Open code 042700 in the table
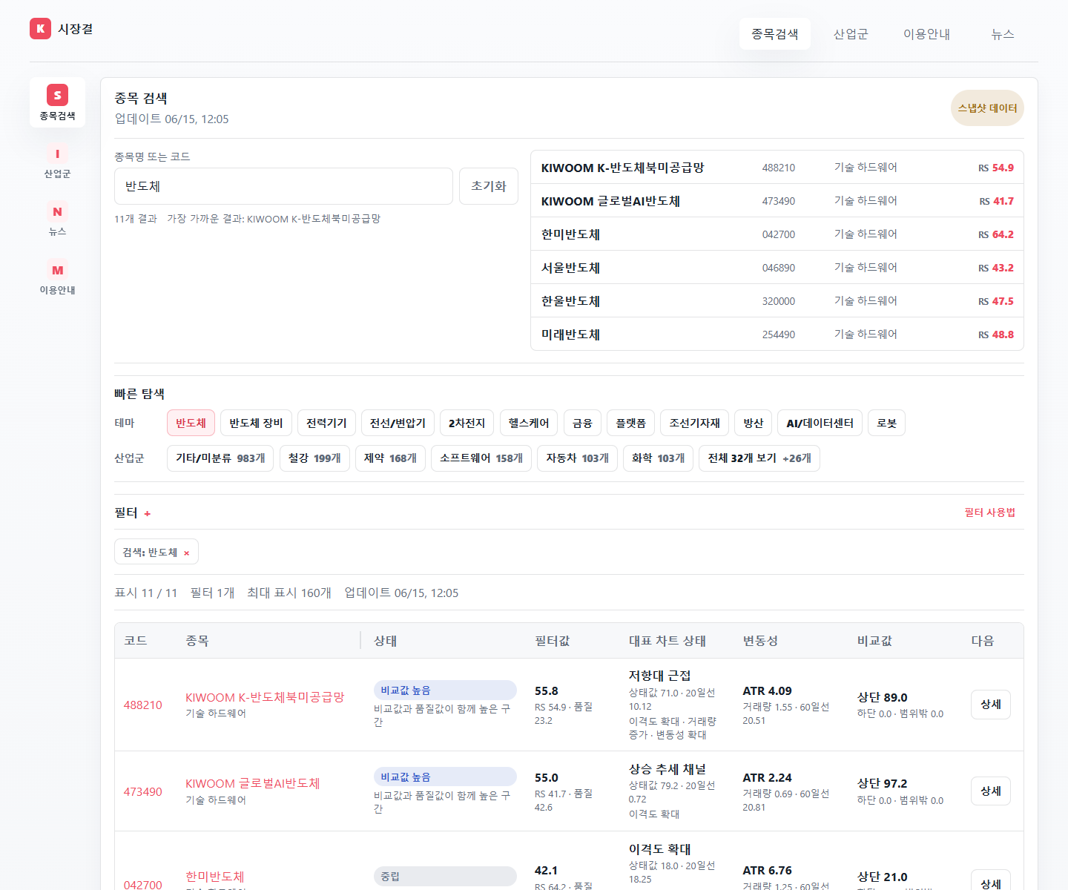1068x890 pixels. pyautogui.click(x=142, y=884)
